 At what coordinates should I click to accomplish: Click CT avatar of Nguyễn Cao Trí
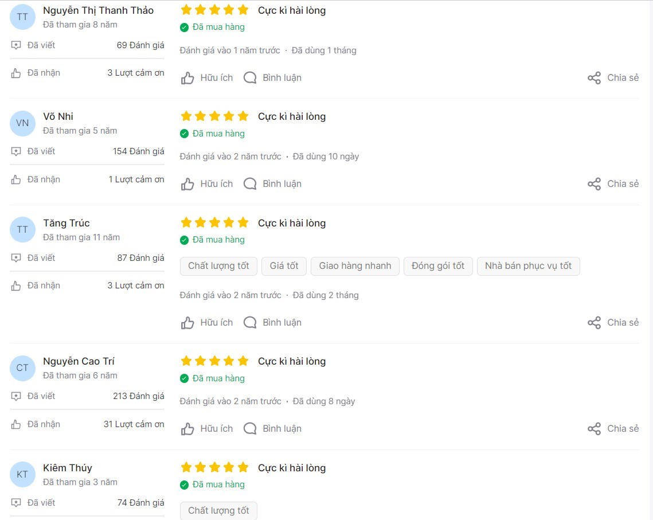[22, 368]
